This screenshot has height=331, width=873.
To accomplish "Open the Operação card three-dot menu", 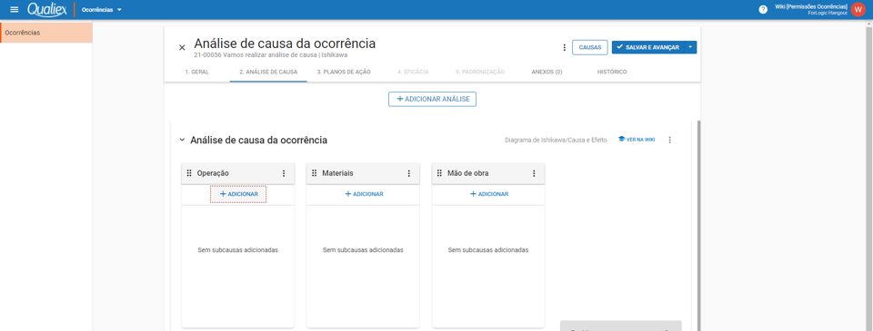I will (284, 173).
